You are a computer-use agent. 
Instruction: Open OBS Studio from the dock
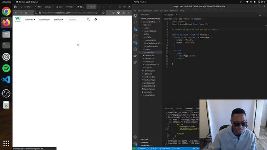(x=6, y=93)
